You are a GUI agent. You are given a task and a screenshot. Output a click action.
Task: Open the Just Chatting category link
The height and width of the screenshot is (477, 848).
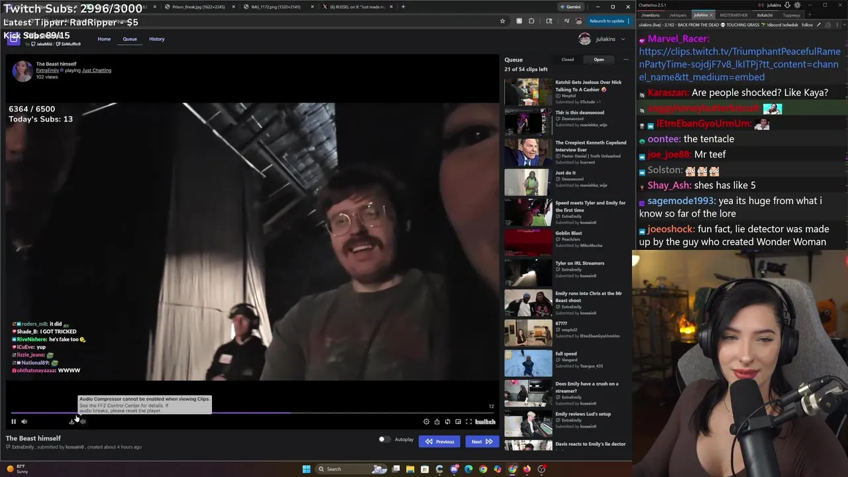coord(97,70)
